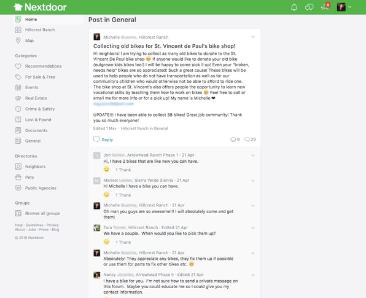Toggle the thank smiley under Marisol's comment
The height and width of the screenshot is (298, 366).
coord(106,195)
